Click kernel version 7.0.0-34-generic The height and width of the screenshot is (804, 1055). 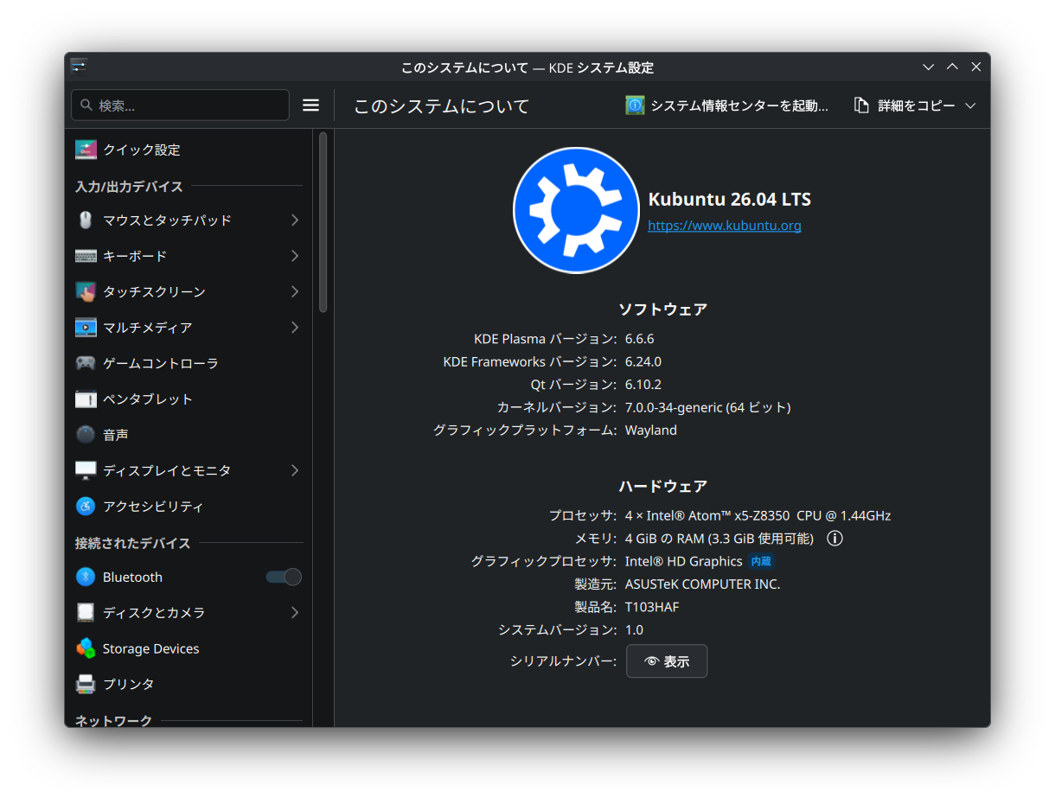point(708,407)
